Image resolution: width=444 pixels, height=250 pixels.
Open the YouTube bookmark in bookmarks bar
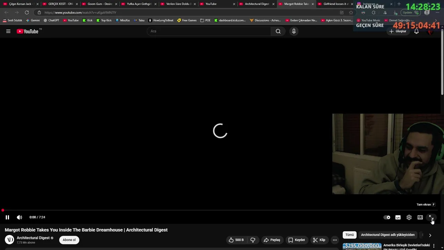[71, 20]
